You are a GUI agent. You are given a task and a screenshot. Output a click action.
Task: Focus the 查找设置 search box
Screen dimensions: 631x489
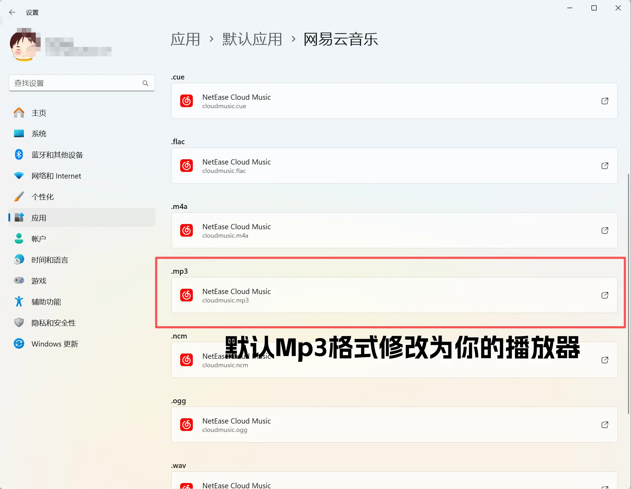[82, 83]
